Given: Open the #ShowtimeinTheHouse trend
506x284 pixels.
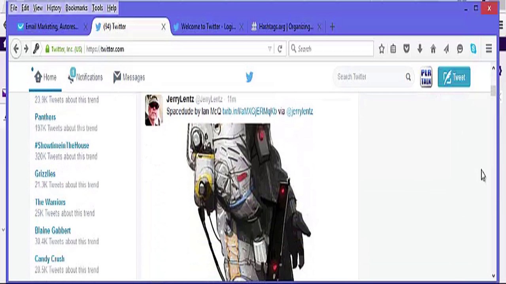Looking at the screenshot, I should click(62, 146).
